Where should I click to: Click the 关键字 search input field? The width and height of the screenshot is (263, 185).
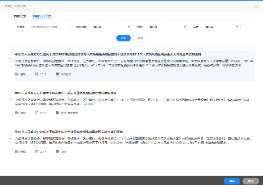point(50,27)
